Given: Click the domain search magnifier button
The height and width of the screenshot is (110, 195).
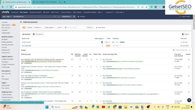Looking at the screenshot, I should [x=74, y=16].
